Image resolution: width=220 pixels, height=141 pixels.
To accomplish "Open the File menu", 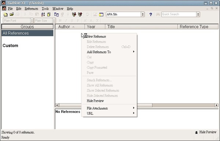I will coord(10,8).
